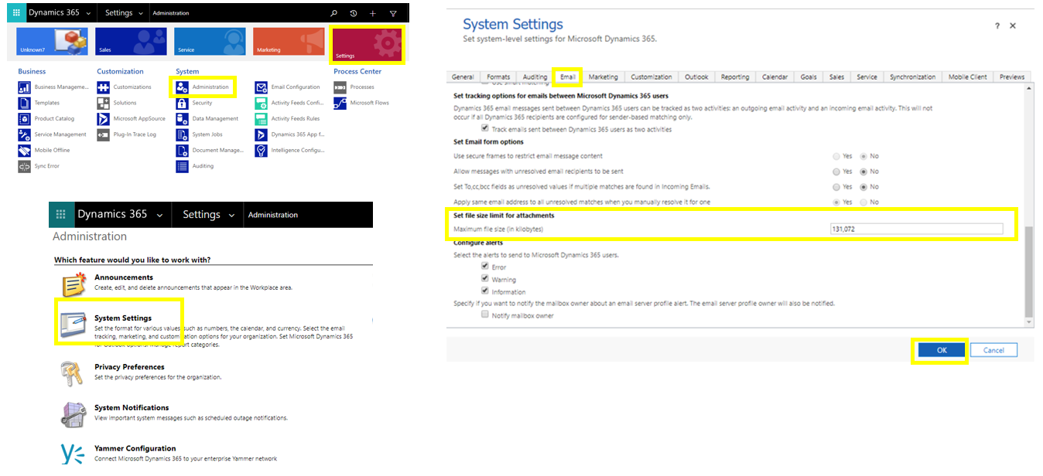This screenshot has height=476, width=1043.
Task: Select Yes for Set To,cc,bcc fields unresolved
Action: coord(836,187)
